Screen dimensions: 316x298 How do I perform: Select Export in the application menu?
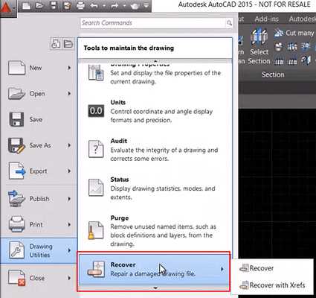point(39,171)
